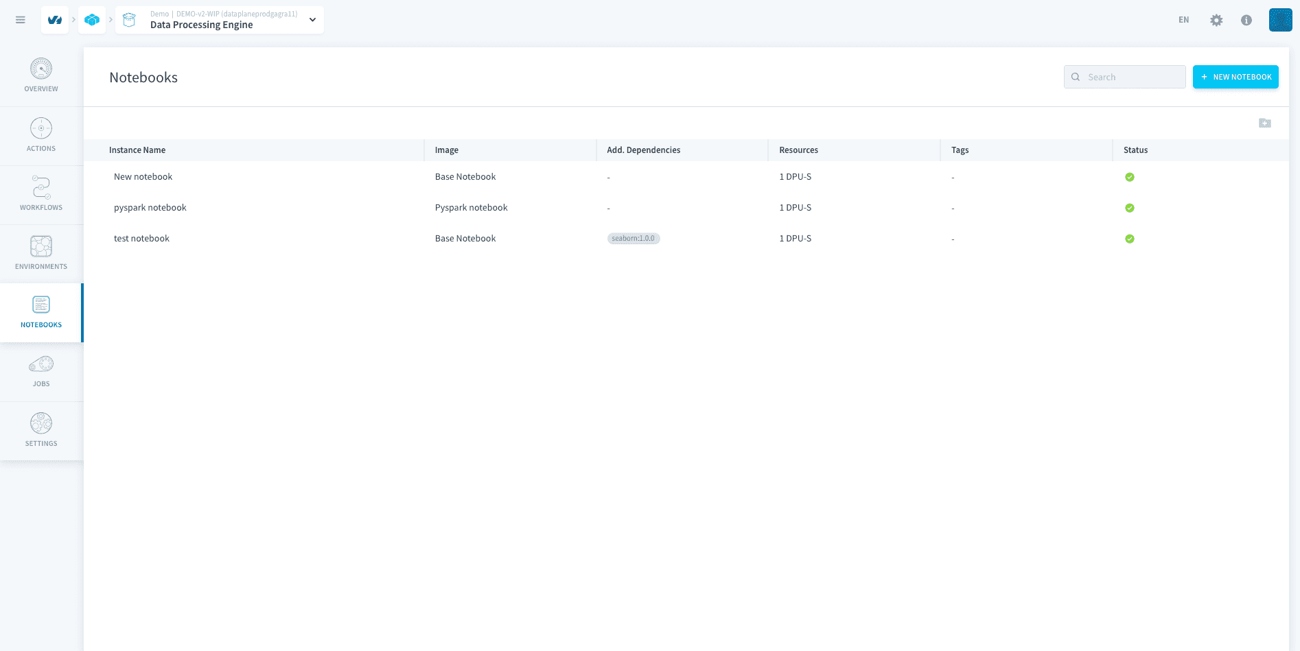
Task: Click the Notebooks page title
Action: (143, 78)
